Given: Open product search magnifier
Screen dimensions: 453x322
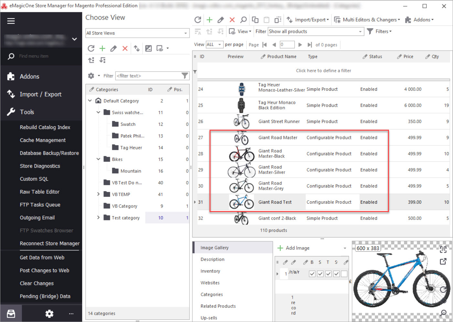Looking at the screenshot, I should [243, 20].
